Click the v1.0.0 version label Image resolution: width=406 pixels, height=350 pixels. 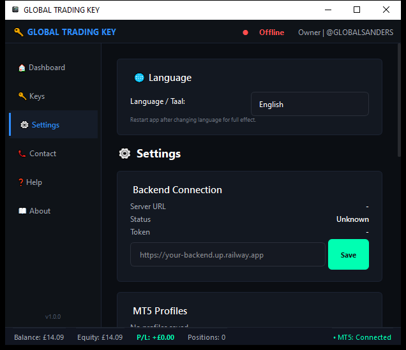(53, 317)
